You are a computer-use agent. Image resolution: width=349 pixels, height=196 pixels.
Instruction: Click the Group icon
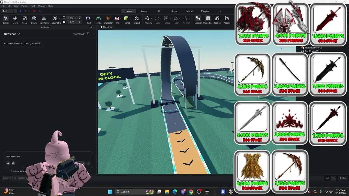[166, 18]
